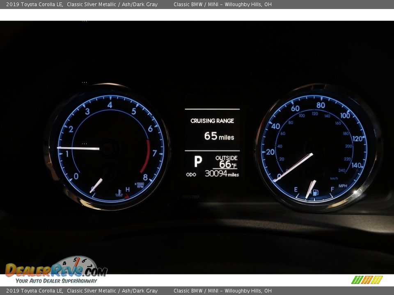Click the tachometer needle
The width and height of the screenshot is (394, 295).
(x=78, y=148)
